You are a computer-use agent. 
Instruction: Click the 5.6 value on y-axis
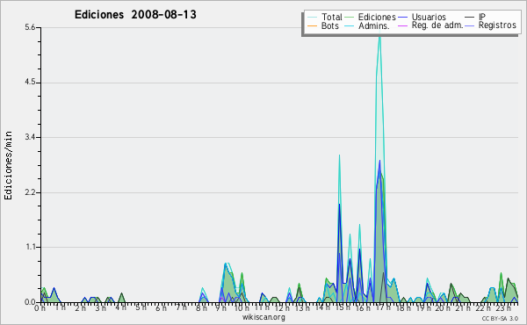[x=30, y=27]
